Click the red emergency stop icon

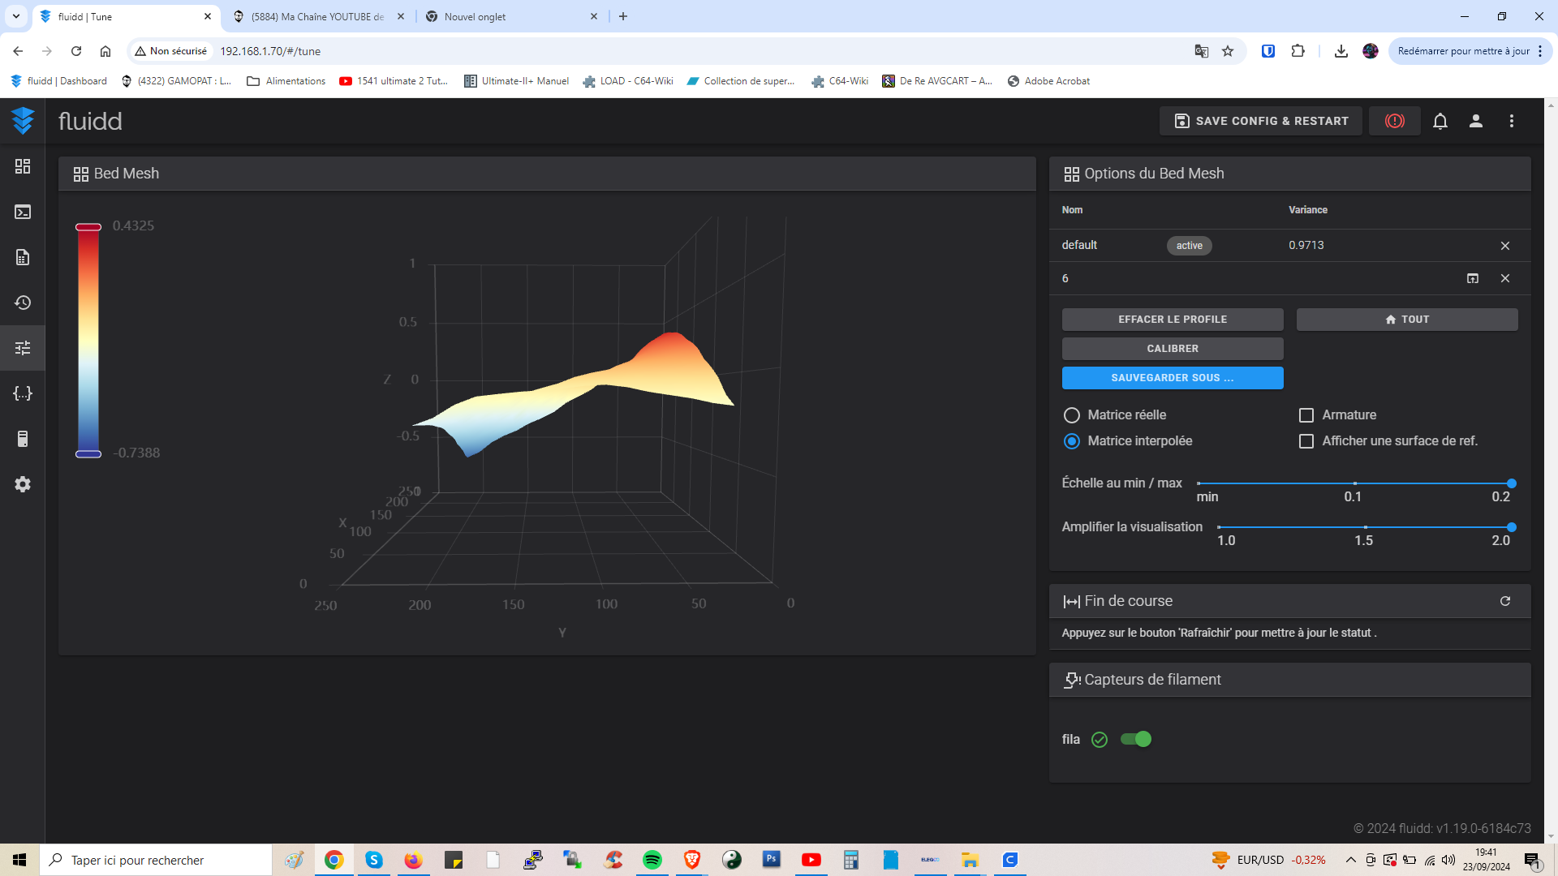(1394, 121)
